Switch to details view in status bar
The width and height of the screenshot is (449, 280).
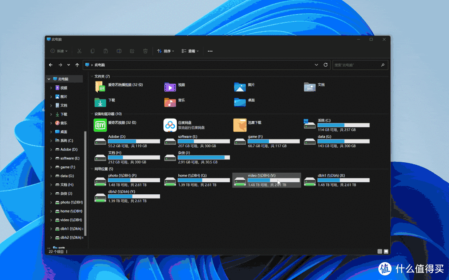[380, 251]
